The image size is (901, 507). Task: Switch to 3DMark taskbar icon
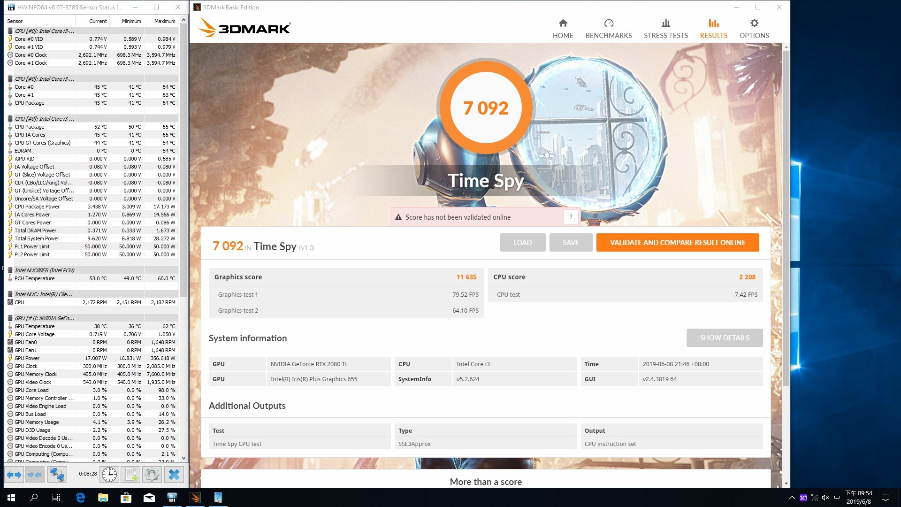195,498
